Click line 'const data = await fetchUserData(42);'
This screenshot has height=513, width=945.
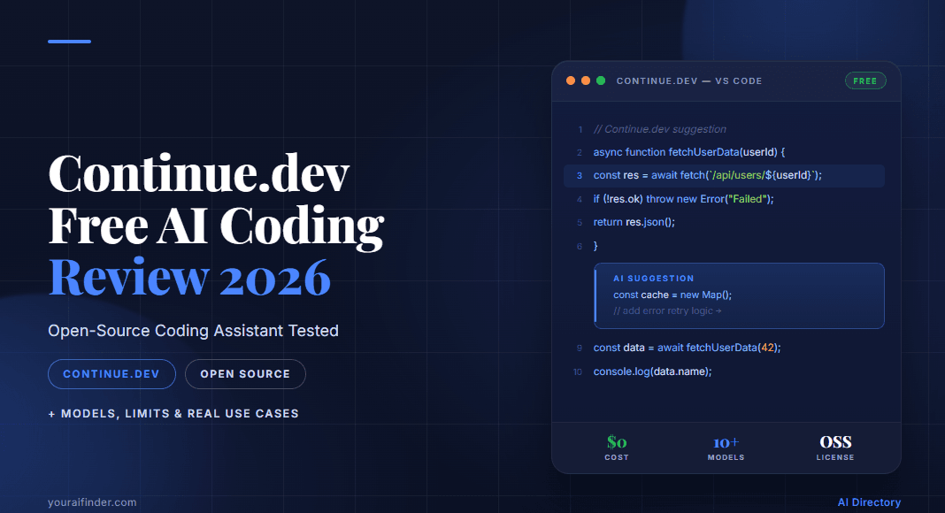pyautogui.click(x=687, y=348)
